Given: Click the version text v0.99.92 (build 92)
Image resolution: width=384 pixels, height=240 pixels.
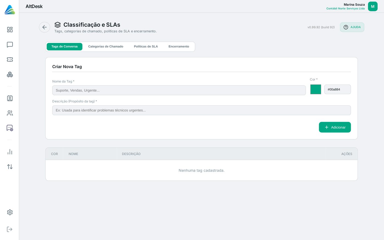Looking at the screenshot, I should pos(321,27).
